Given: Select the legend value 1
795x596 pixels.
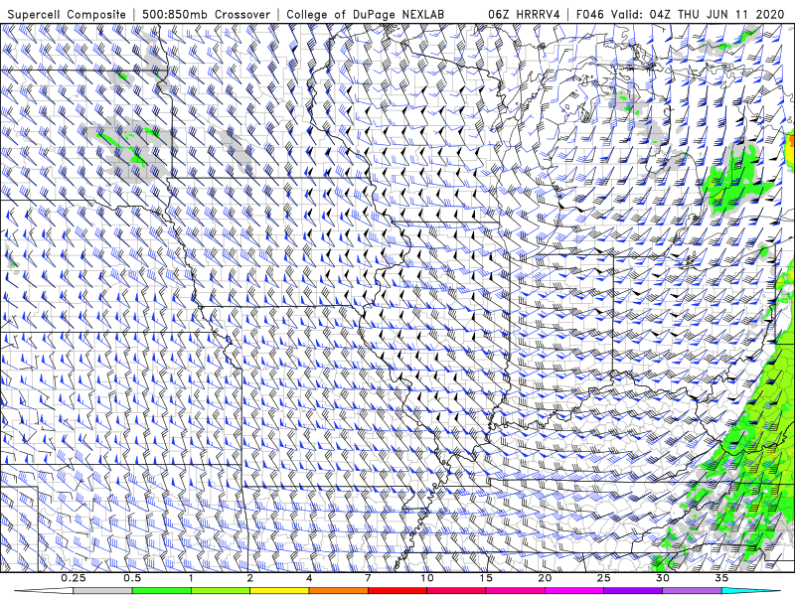Looking at the screenshot, I should 191,578.
